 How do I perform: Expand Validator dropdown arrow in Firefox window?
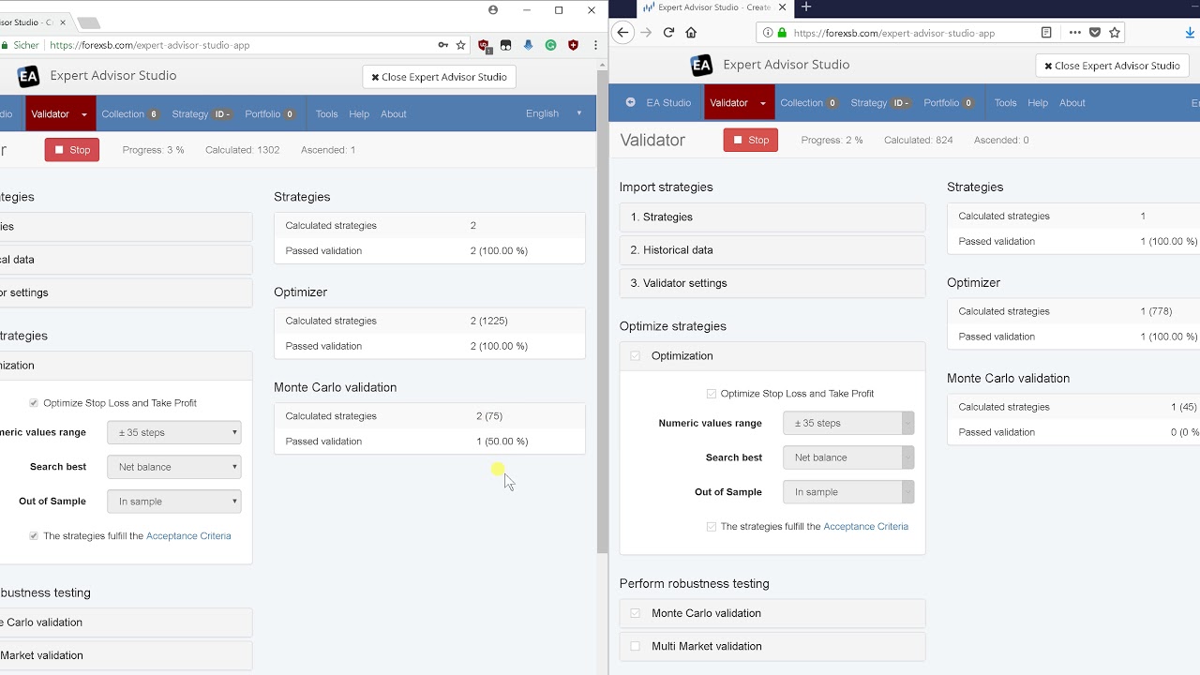pos(763,103)
